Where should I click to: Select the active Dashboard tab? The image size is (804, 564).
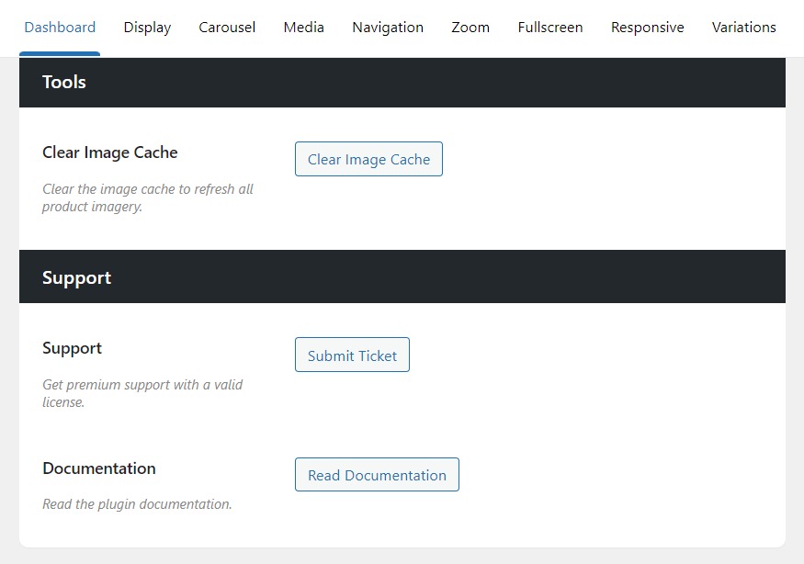click(x=60, y=28)
